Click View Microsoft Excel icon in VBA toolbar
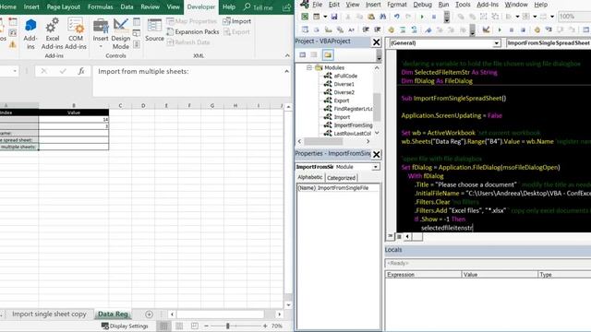Image resolution: width=591 pixels, height=332 pixels. coord(305,17)
